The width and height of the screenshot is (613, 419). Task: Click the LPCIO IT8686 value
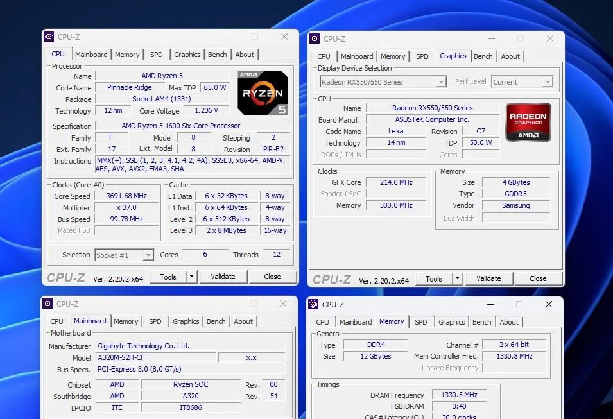pos(191,407)
